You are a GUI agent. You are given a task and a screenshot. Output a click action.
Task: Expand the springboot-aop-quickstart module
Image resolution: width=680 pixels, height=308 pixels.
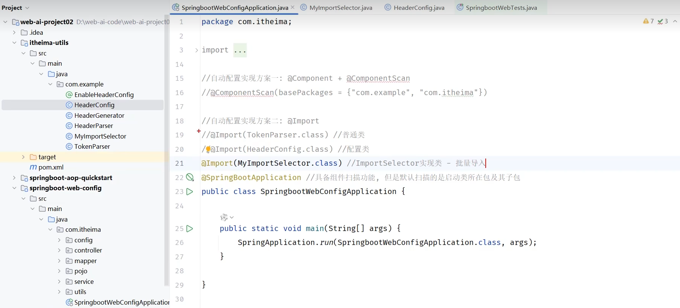tap(14, 178)
